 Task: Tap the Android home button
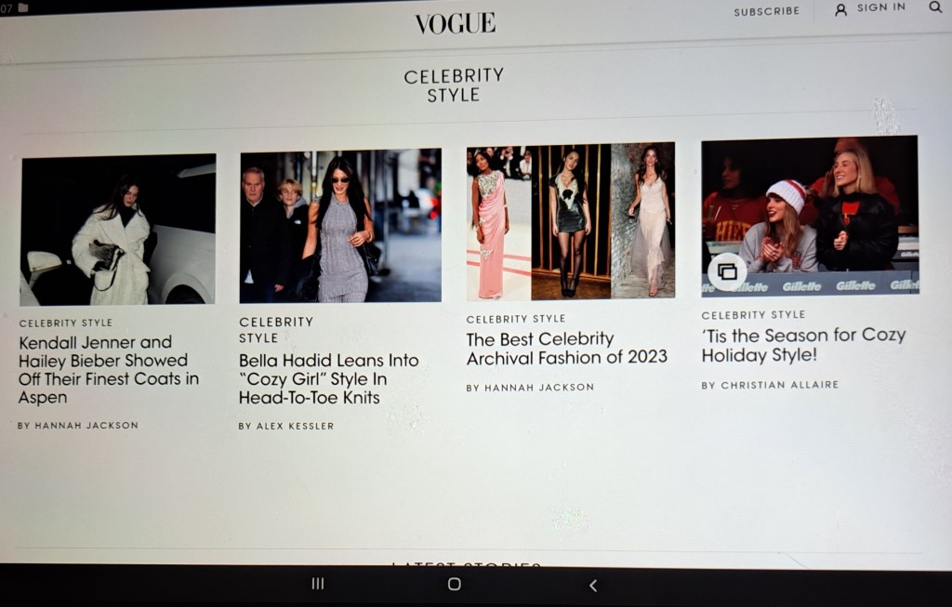[x=454, y=584]
